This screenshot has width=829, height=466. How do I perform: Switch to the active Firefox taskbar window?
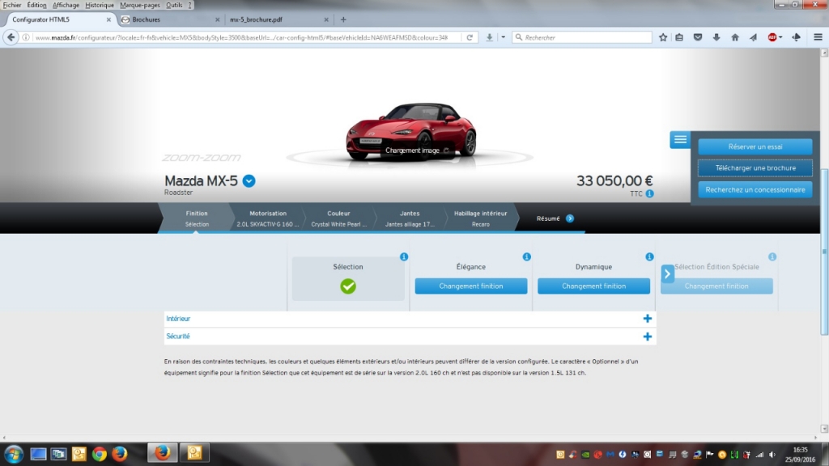point(162,453)
